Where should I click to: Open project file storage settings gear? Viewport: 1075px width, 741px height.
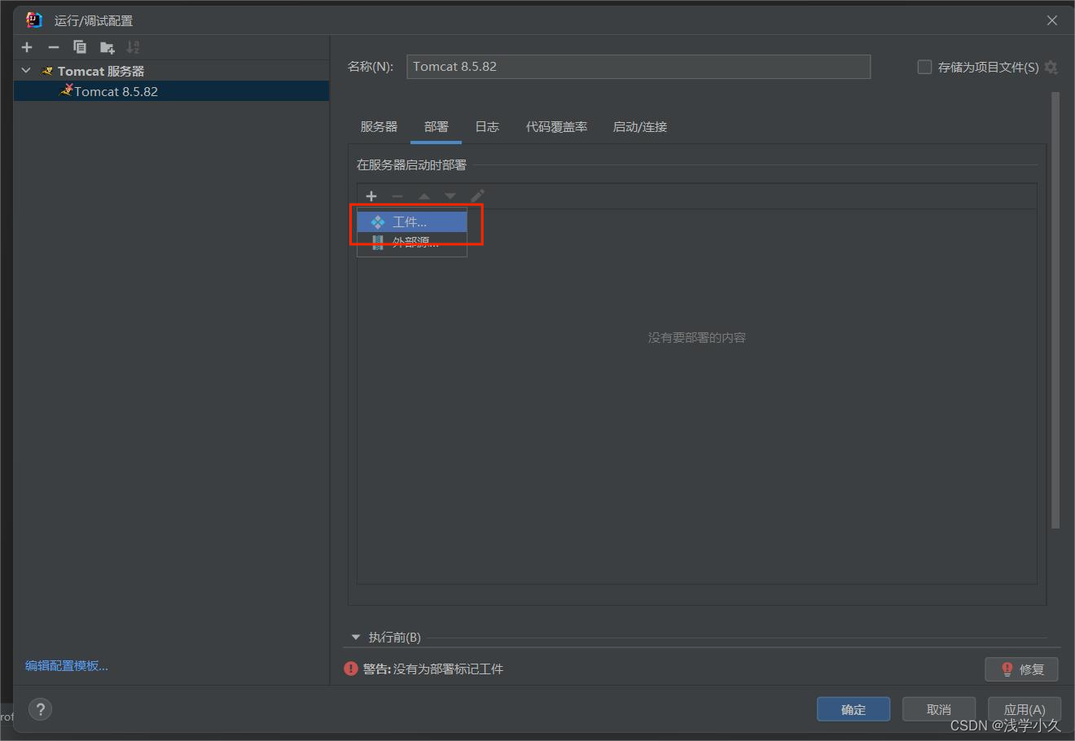pos(1051,67)
